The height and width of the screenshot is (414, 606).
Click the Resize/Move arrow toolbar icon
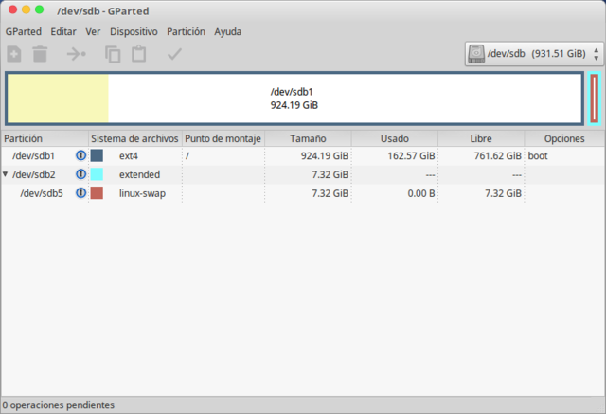(76, 54)
